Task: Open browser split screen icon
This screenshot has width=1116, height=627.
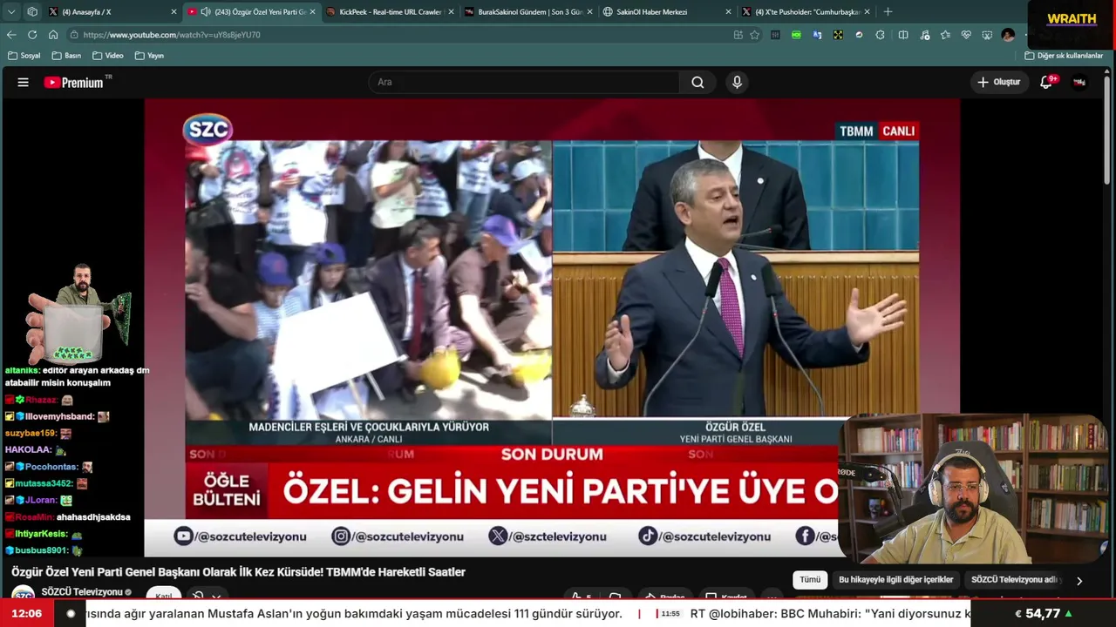Action: [903, 35]
